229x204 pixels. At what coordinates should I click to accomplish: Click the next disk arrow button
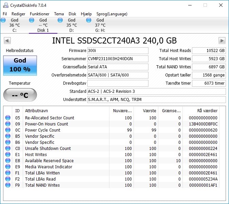tap(222, 40)
